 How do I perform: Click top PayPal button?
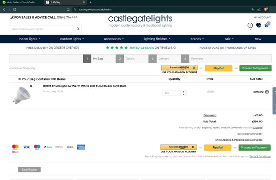pos(219,68)
